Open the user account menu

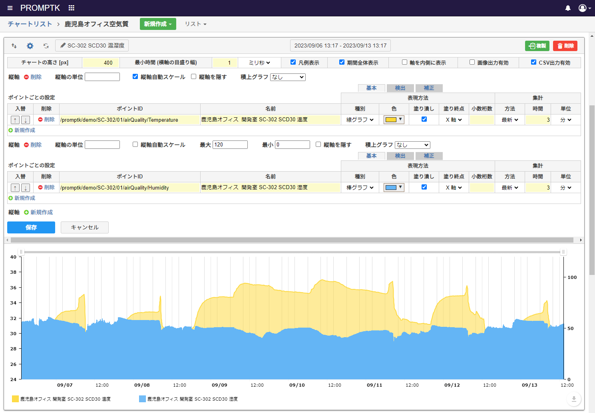coord(585,8)
